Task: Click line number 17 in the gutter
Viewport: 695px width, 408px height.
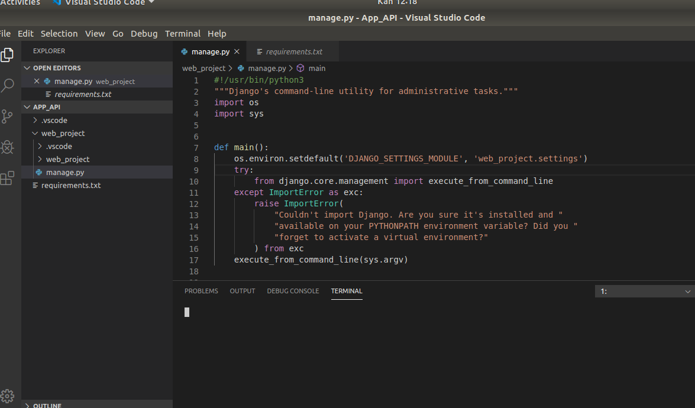Action: click(x=193, y=260)
